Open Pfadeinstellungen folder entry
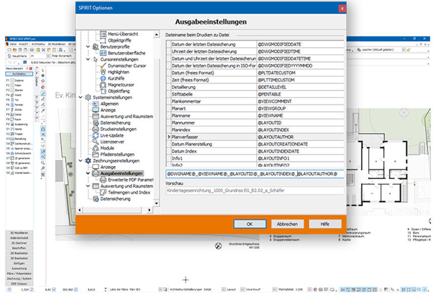 117,155
